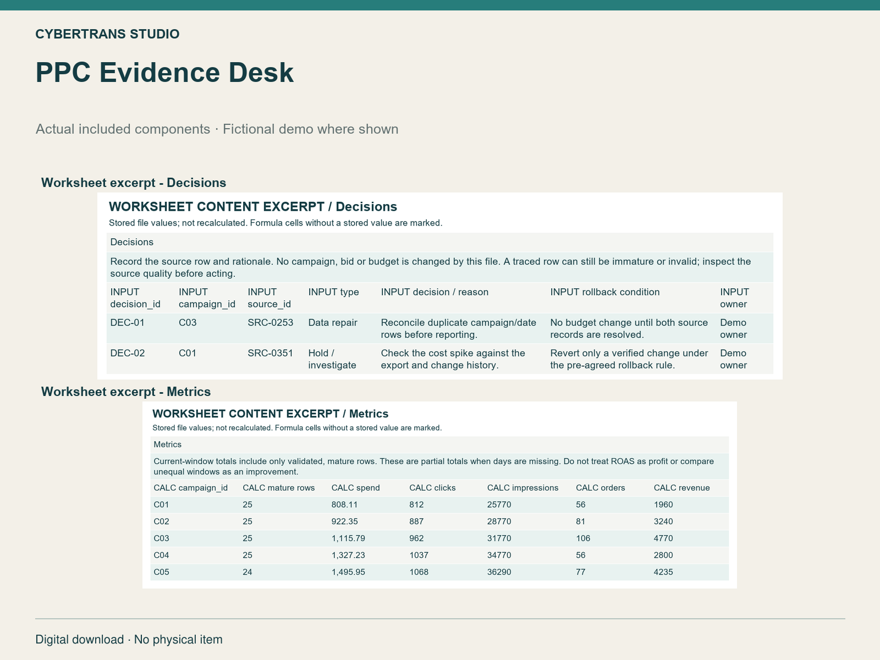Select spend value 1,115.79

(348, 538)
